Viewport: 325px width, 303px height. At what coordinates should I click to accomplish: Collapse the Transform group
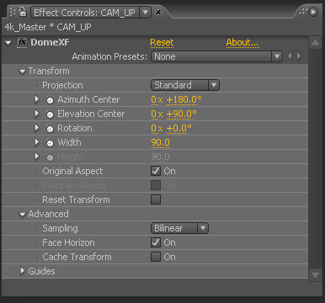[x=22, y=72]
